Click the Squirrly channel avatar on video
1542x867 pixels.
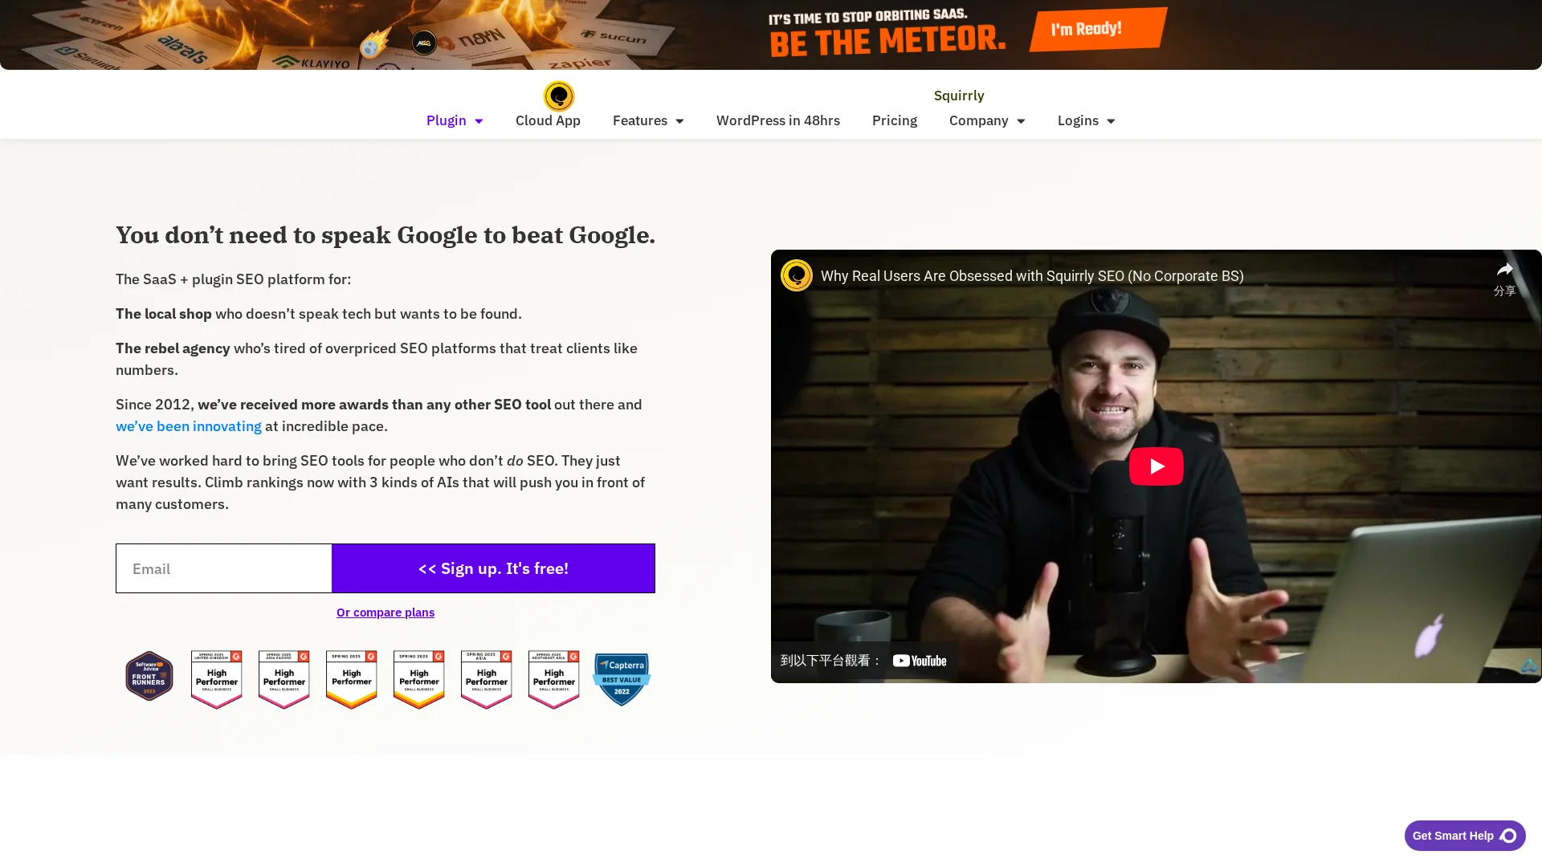click(797, 275)
